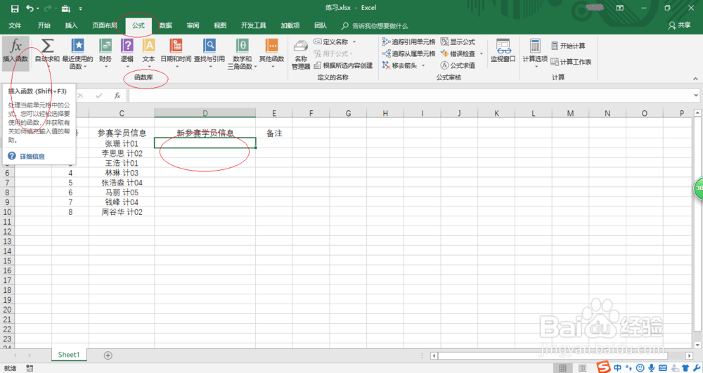Select cell containing 周谷华 计02

click(122, 212)
